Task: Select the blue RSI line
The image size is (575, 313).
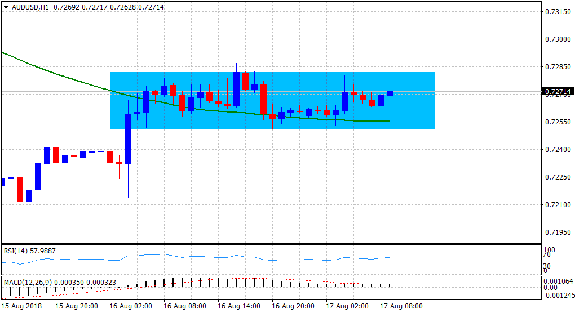Action: (x=225, y=258)
